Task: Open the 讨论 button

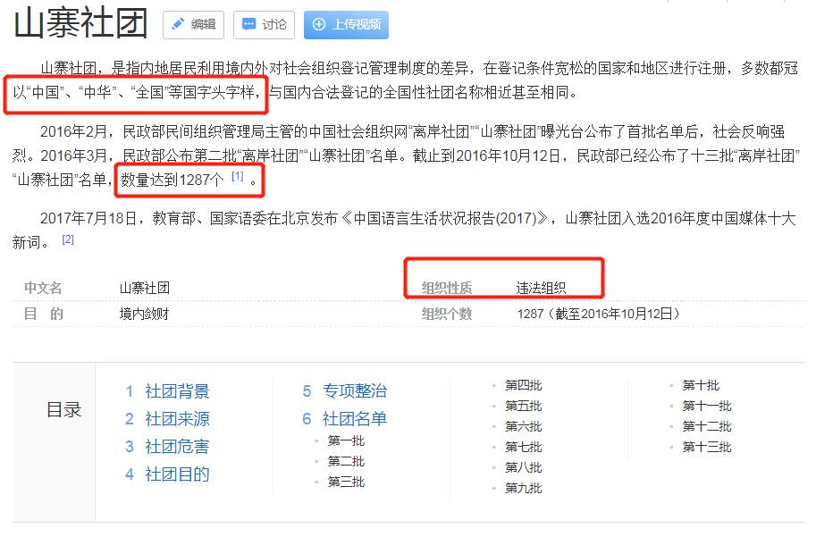Action: [264, 24]
